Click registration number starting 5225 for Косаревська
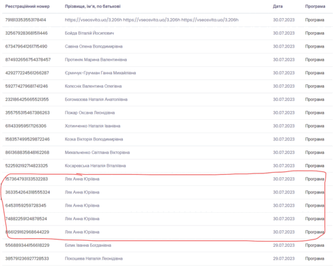 (26, 166)
